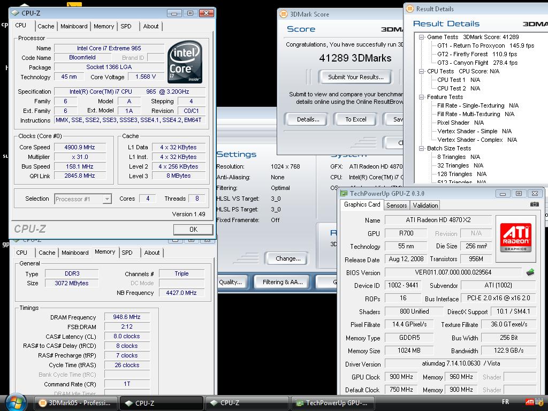Activate the first CPU-Z taskbar button
Viewport: 548px width, 411px height.
[x=162, y=403]
